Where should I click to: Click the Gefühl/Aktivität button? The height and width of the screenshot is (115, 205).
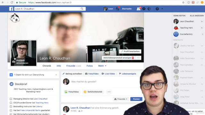(x=93, y=92)
